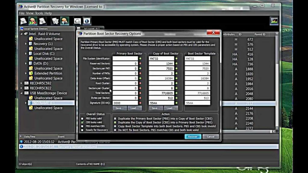Screen dimensions: 308x173
Task: Click the RICOHR5C592 device icon
Action: 26,83
